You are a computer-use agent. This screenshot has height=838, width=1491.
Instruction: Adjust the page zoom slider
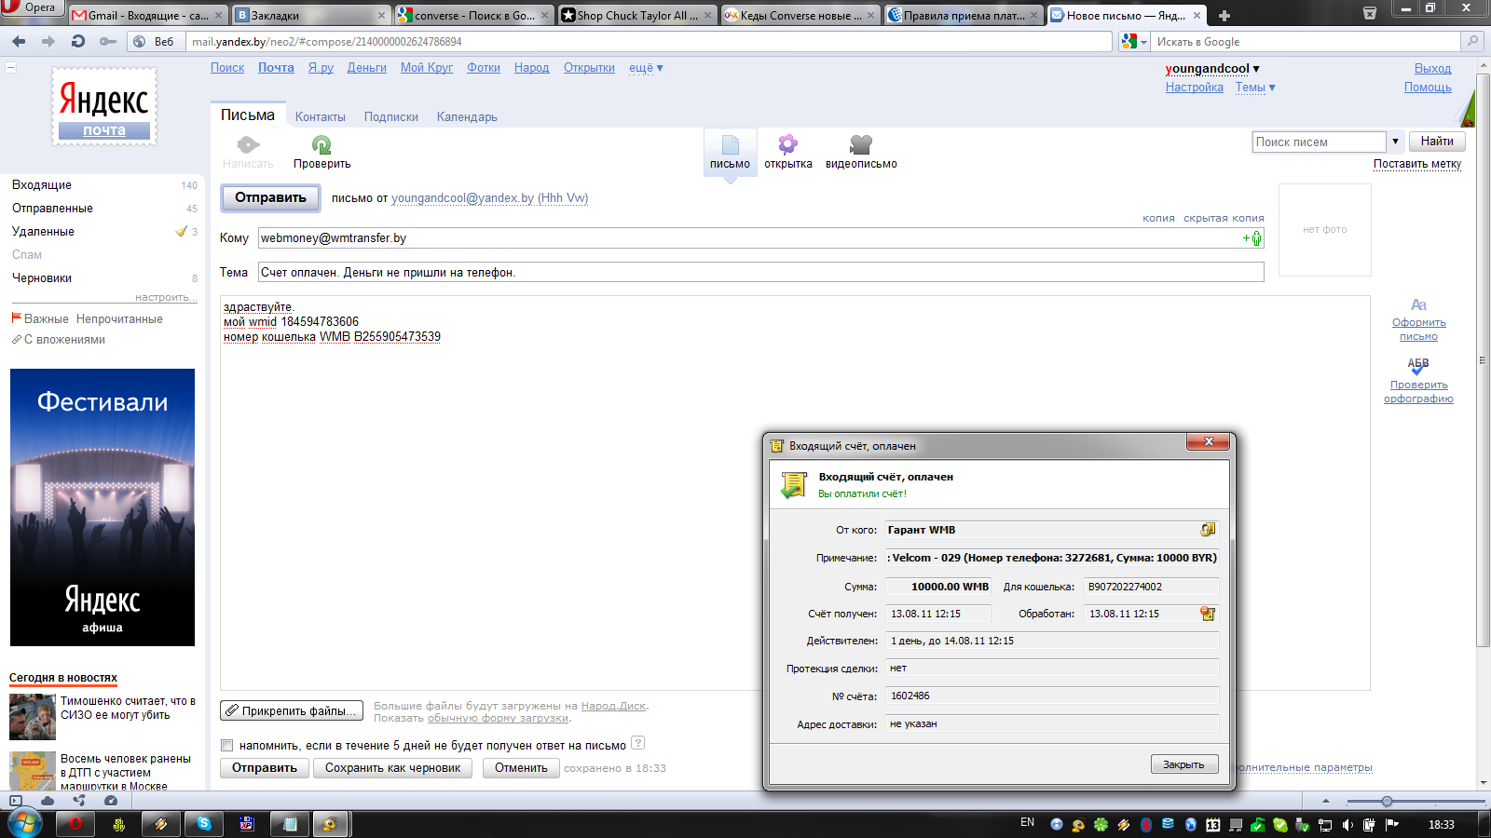[1387, 802]
